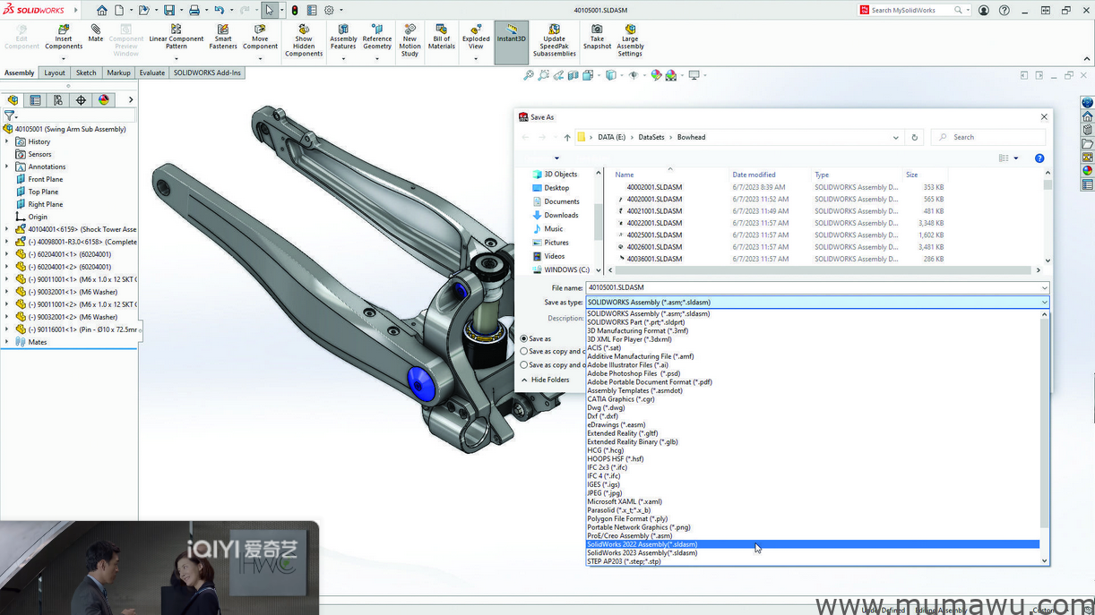
Task: Choose 'STEP AP203 (*.step;*.stp)' file type
Action: click(813, 561)
